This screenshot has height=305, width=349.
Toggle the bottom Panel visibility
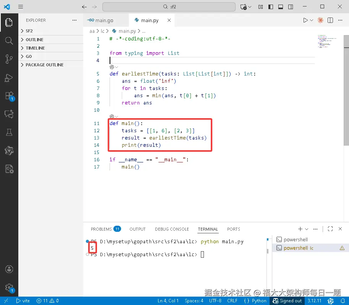[281, 7]
